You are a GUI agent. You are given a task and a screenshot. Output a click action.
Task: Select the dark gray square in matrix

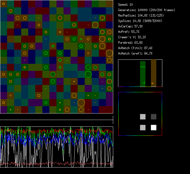[154, 117]
